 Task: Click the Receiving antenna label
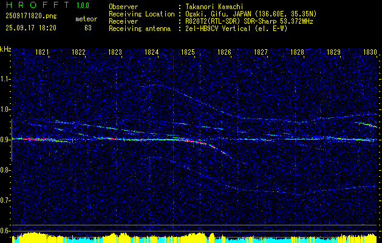pos(140,29)
